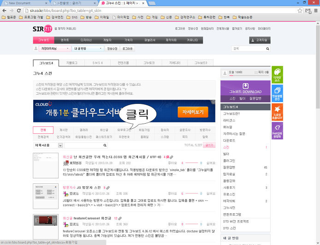Click the ad info icon on the CLOUD banner
The width and height of the screenshot is (320, 245).
coord(213,102)
